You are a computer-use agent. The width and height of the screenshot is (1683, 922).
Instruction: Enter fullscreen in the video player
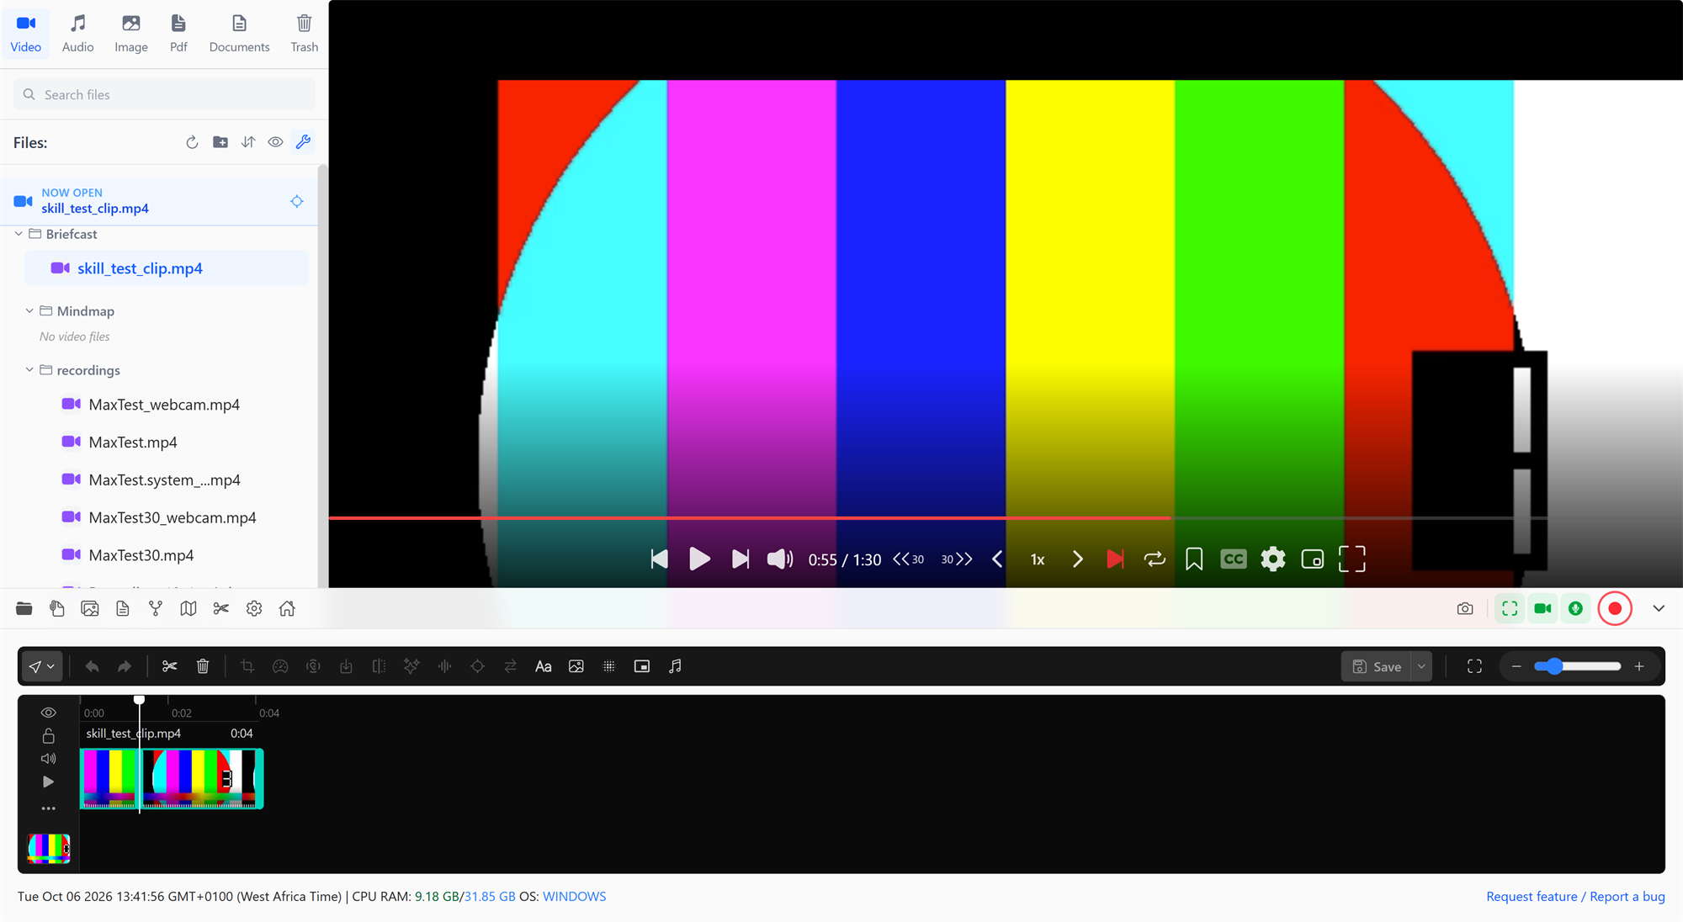coord(1352,559)
